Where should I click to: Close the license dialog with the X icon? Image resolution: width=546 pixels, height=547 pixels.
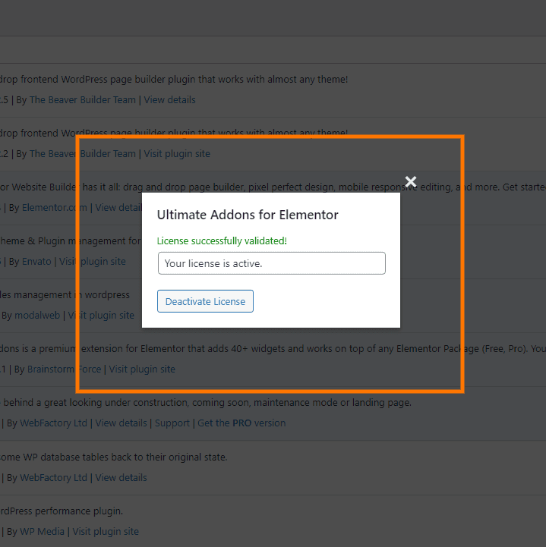tap(411, 182)
